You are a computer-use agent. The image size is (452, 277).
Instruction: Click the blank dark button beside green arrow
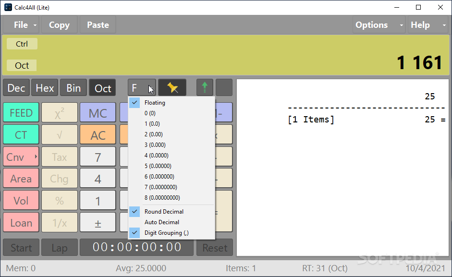click(224, 88)
